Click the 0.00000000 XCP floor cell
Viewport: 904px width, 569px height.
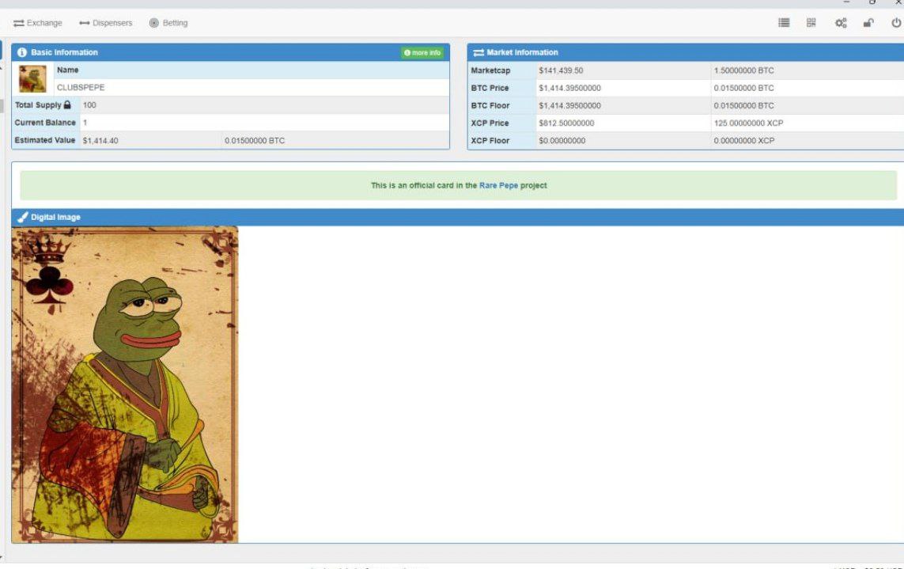point(808,141)
